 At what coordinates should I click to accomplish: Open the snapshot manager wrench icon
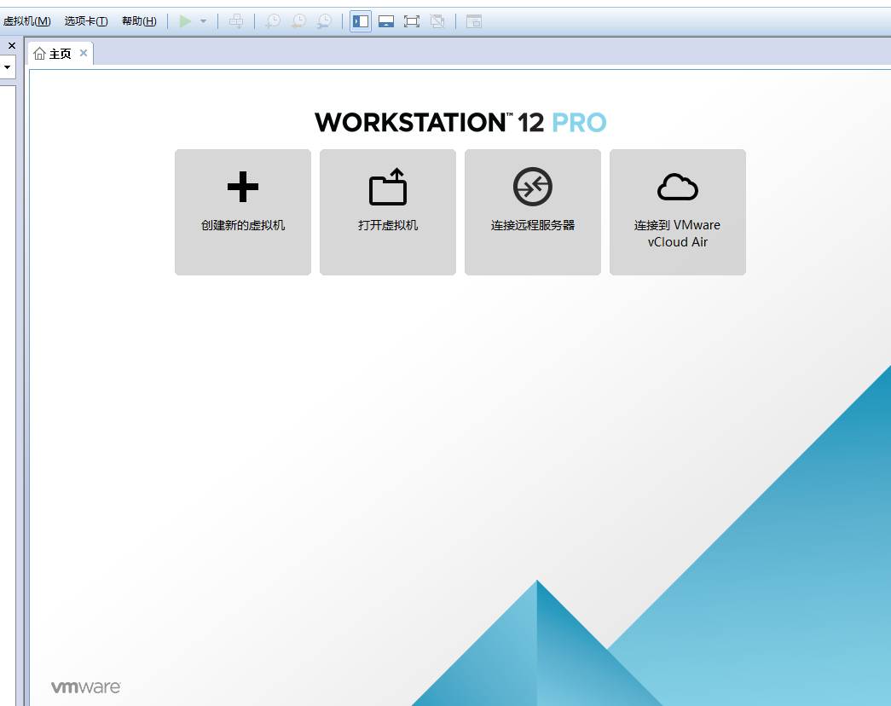324,21
